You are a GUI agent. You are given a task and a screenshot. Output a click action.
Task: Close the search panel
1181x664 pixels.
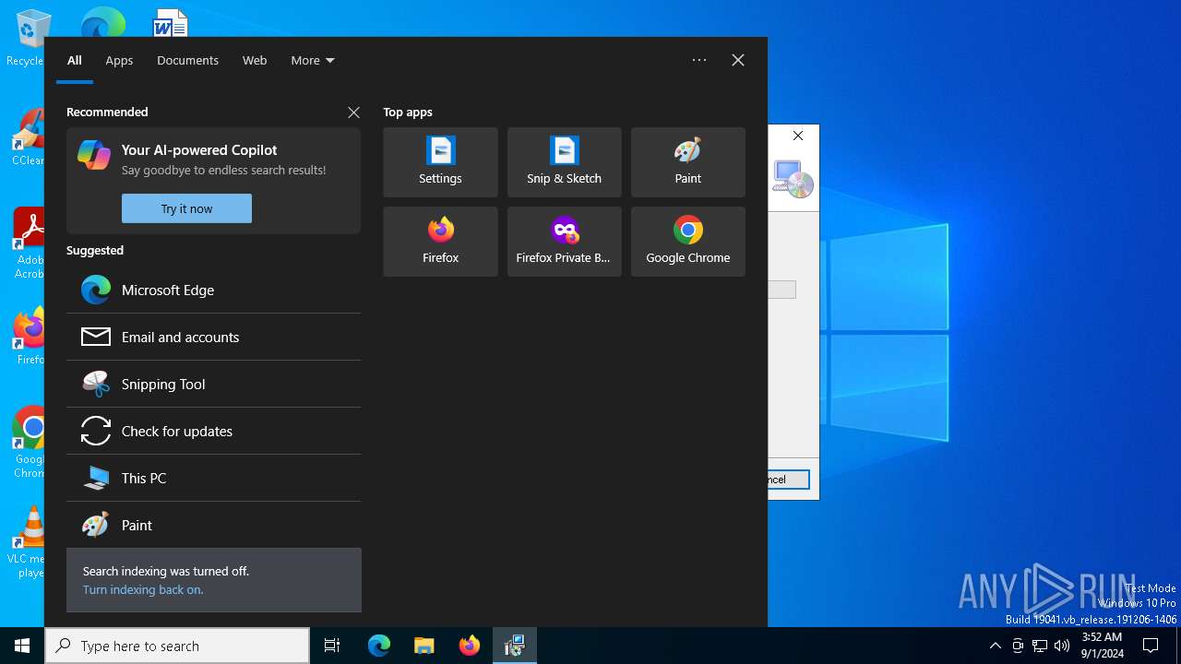[738, 60]
